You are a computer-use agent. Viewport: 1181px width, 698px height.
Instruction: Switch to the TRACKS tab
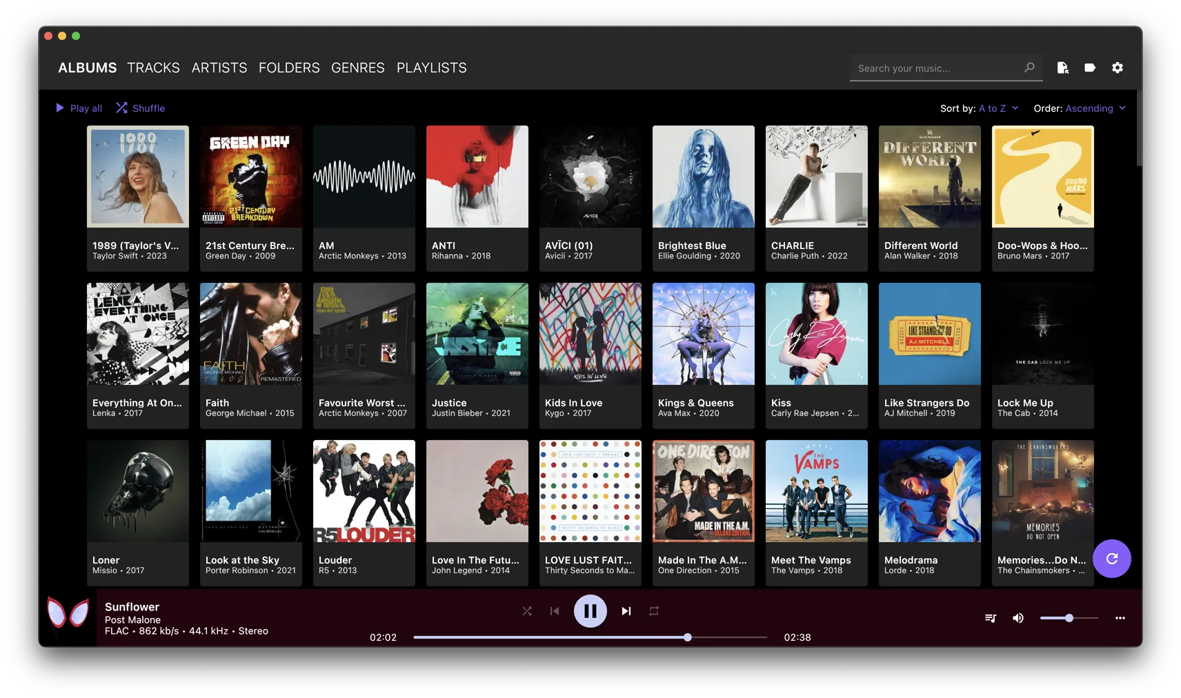153,68
